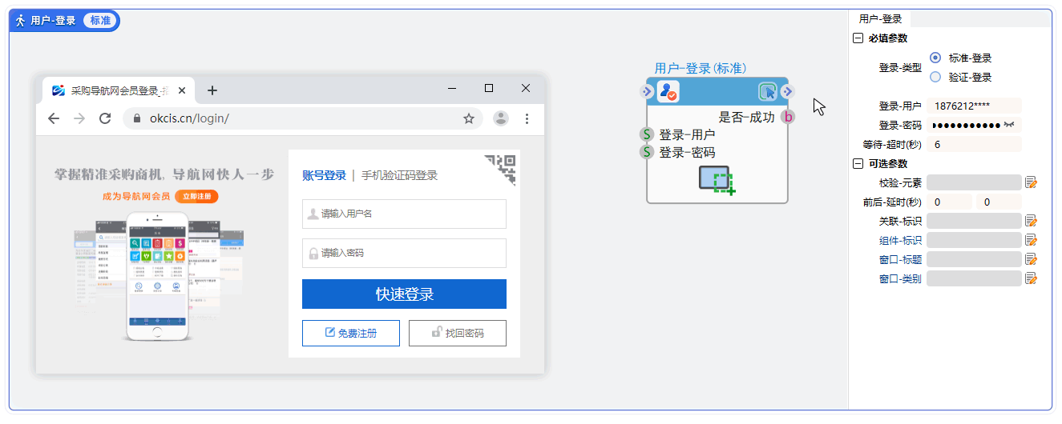Click the padlock icon in the address bar
Screen dimensions: 1062x424
136,118
